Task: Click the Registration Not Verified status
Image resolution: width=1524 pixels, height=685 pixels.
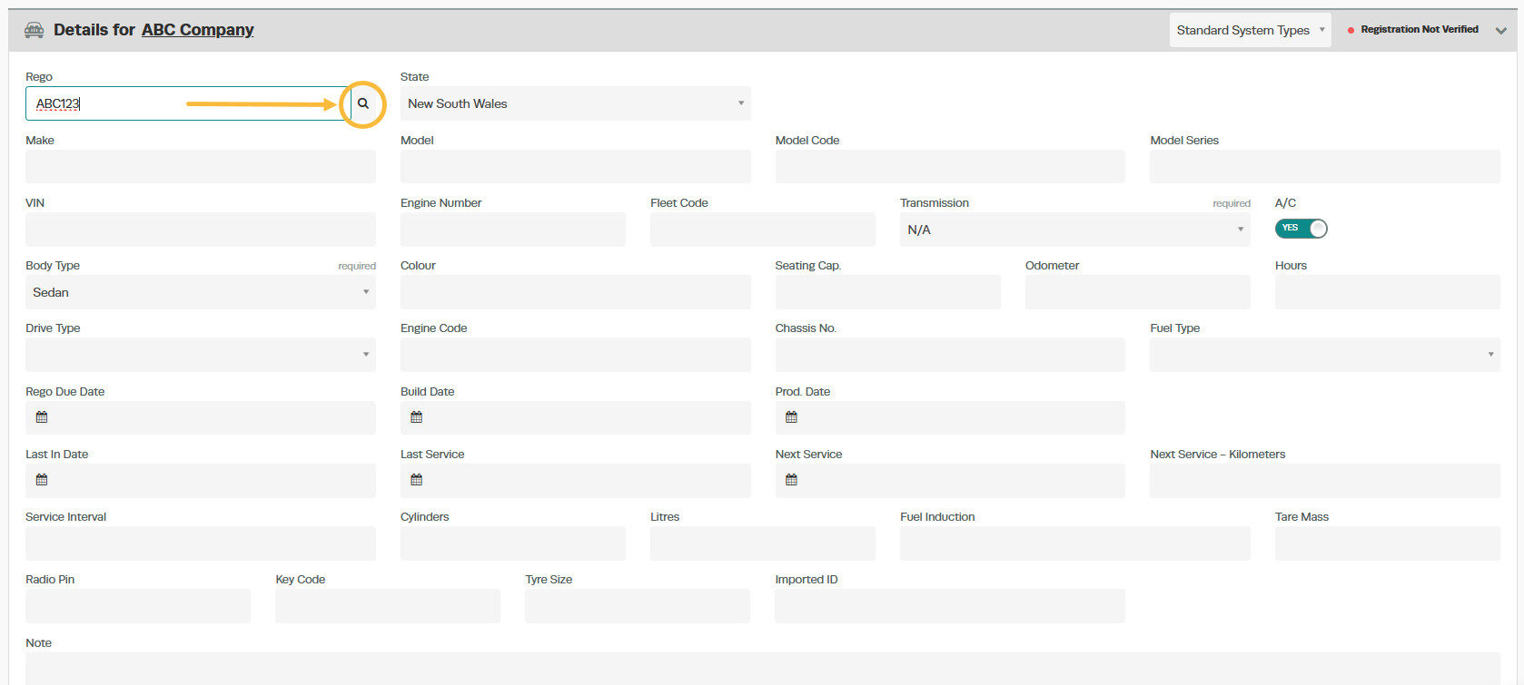Action: 1413,30
